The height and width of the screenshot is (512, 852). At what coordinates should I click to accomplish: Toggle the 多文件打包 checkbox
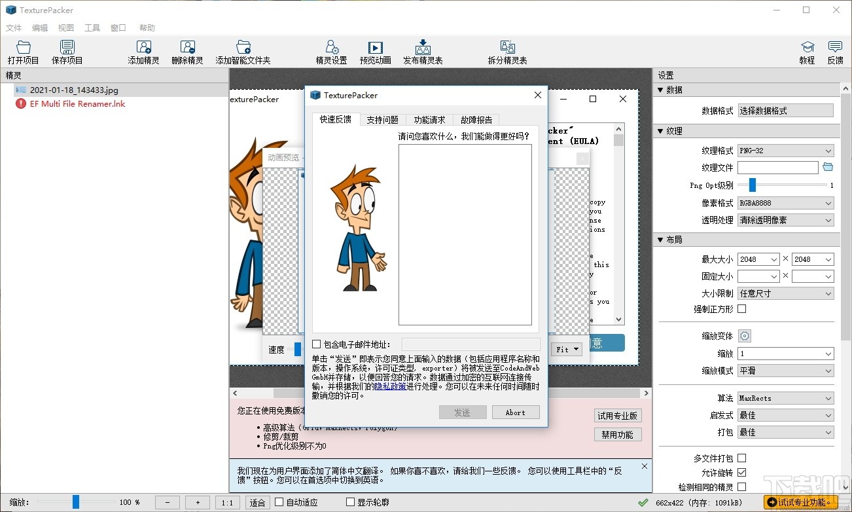pos(742,458)
